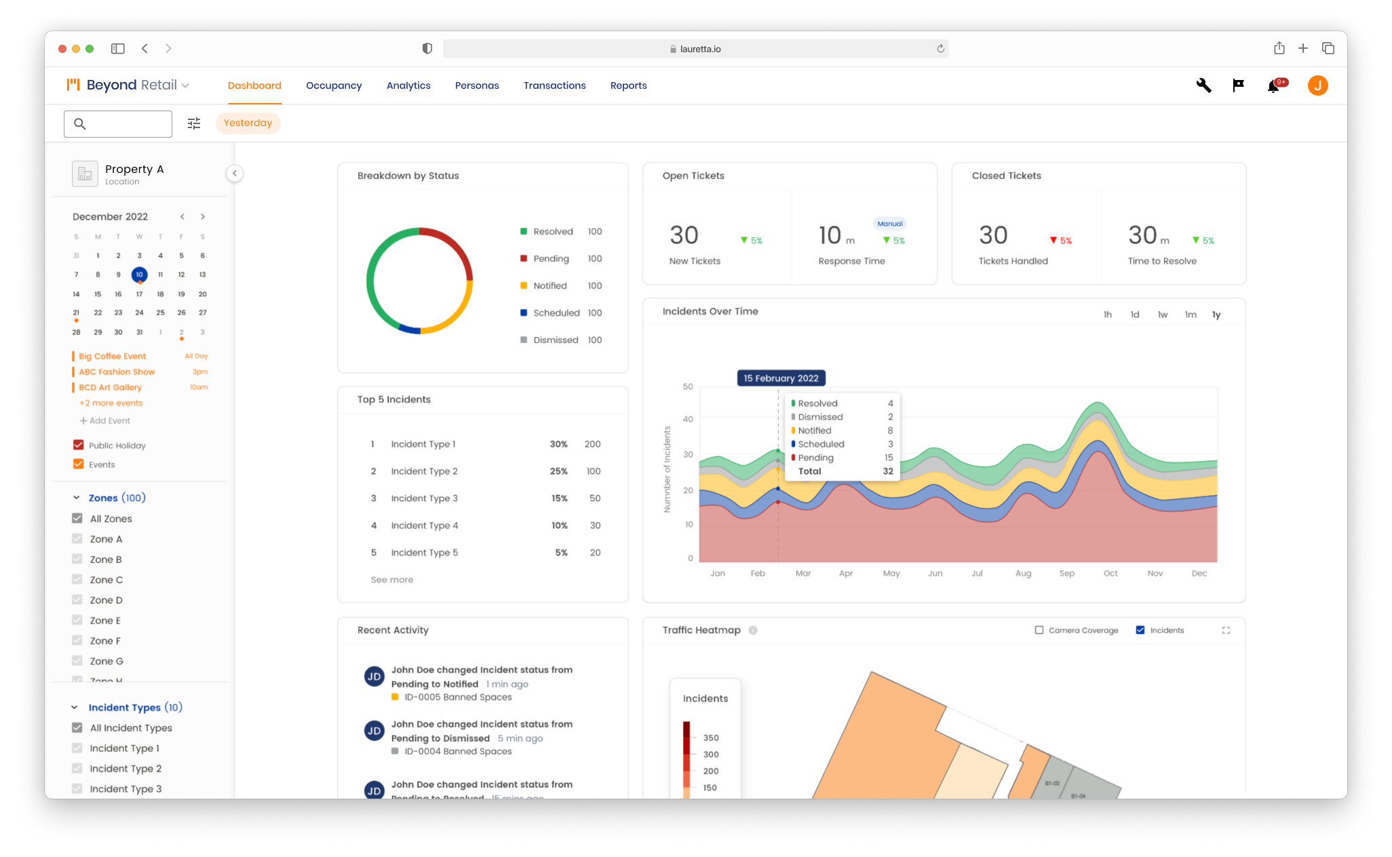This screenshot has width=1392, height=857.
Task: Click Add Event in calendar
Action: [x=105, y=420]
